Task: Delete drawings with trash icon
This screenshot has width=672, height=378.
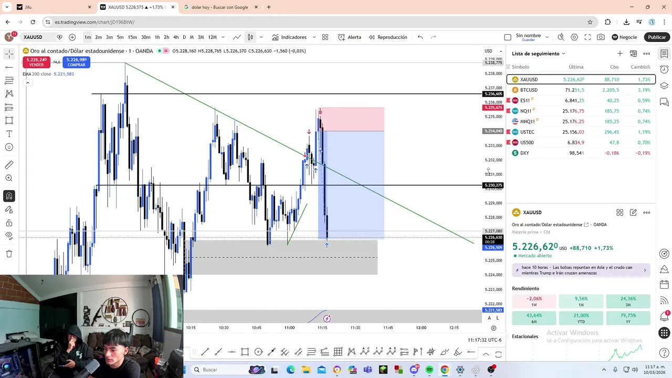Action: (9, 254)
